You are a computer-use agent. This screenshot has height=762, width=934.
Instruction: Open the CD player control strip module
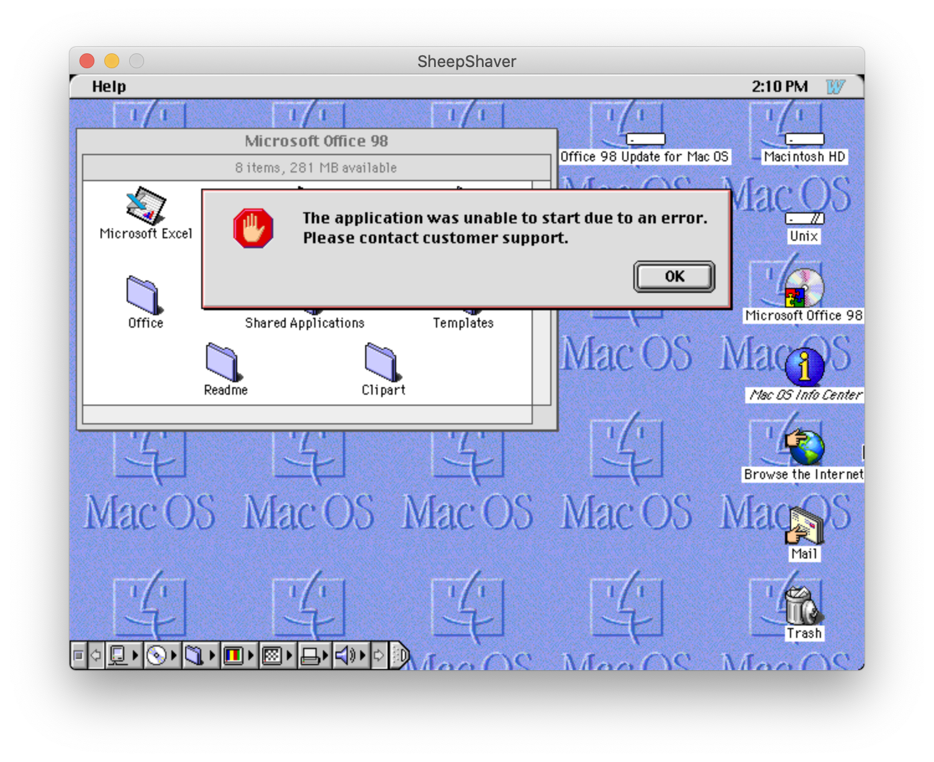[161, 655]
